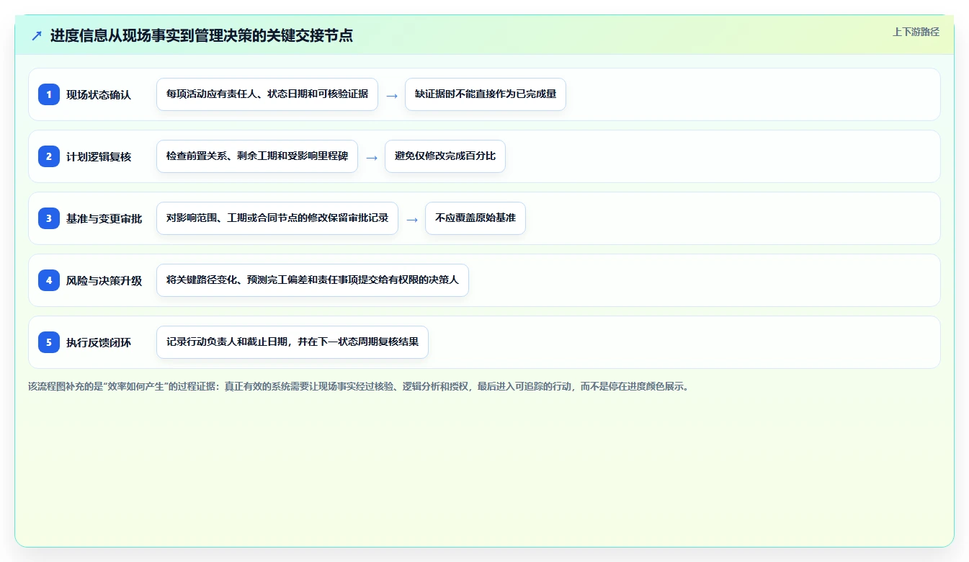Click the 上下游路径 label
This screenshot has width=969, height=562.
tap(916, 32)
